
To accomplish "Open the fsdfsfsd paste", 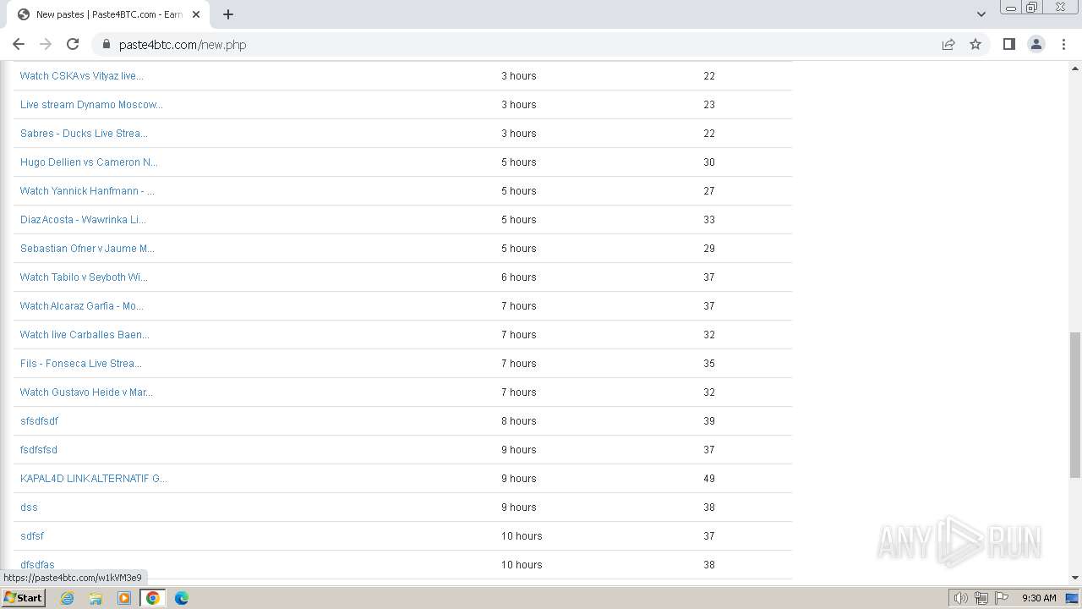I will click(39, 450).
